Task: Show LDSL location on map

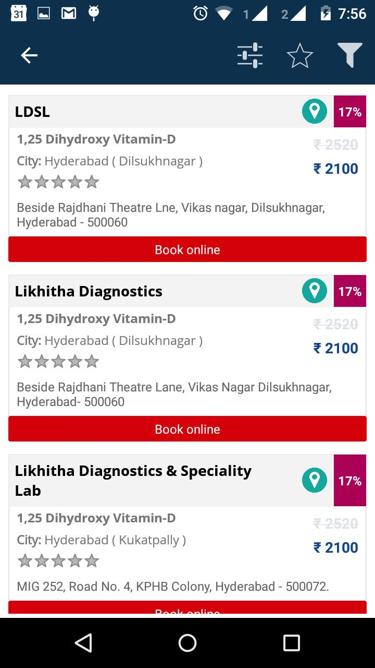Action: 315,112
